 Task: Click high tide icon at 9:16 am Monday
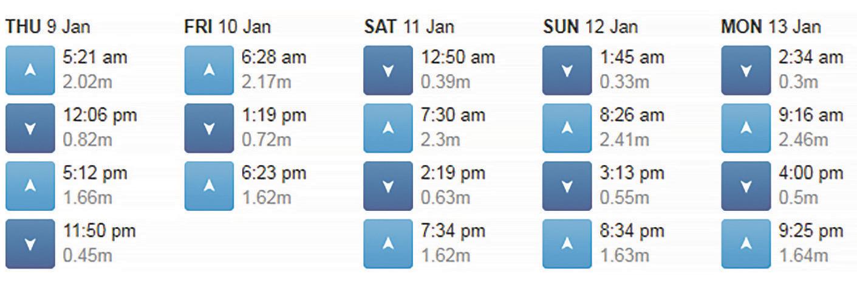click(746, 128)
